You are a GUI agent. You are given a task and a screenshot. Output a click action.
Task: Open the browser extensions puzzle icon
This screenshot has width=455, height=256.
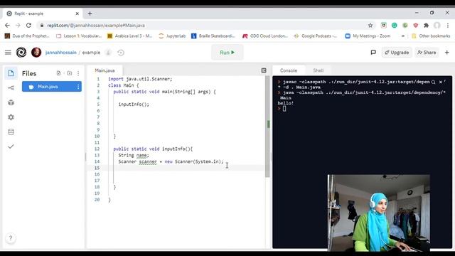click(x=426, y=26)
